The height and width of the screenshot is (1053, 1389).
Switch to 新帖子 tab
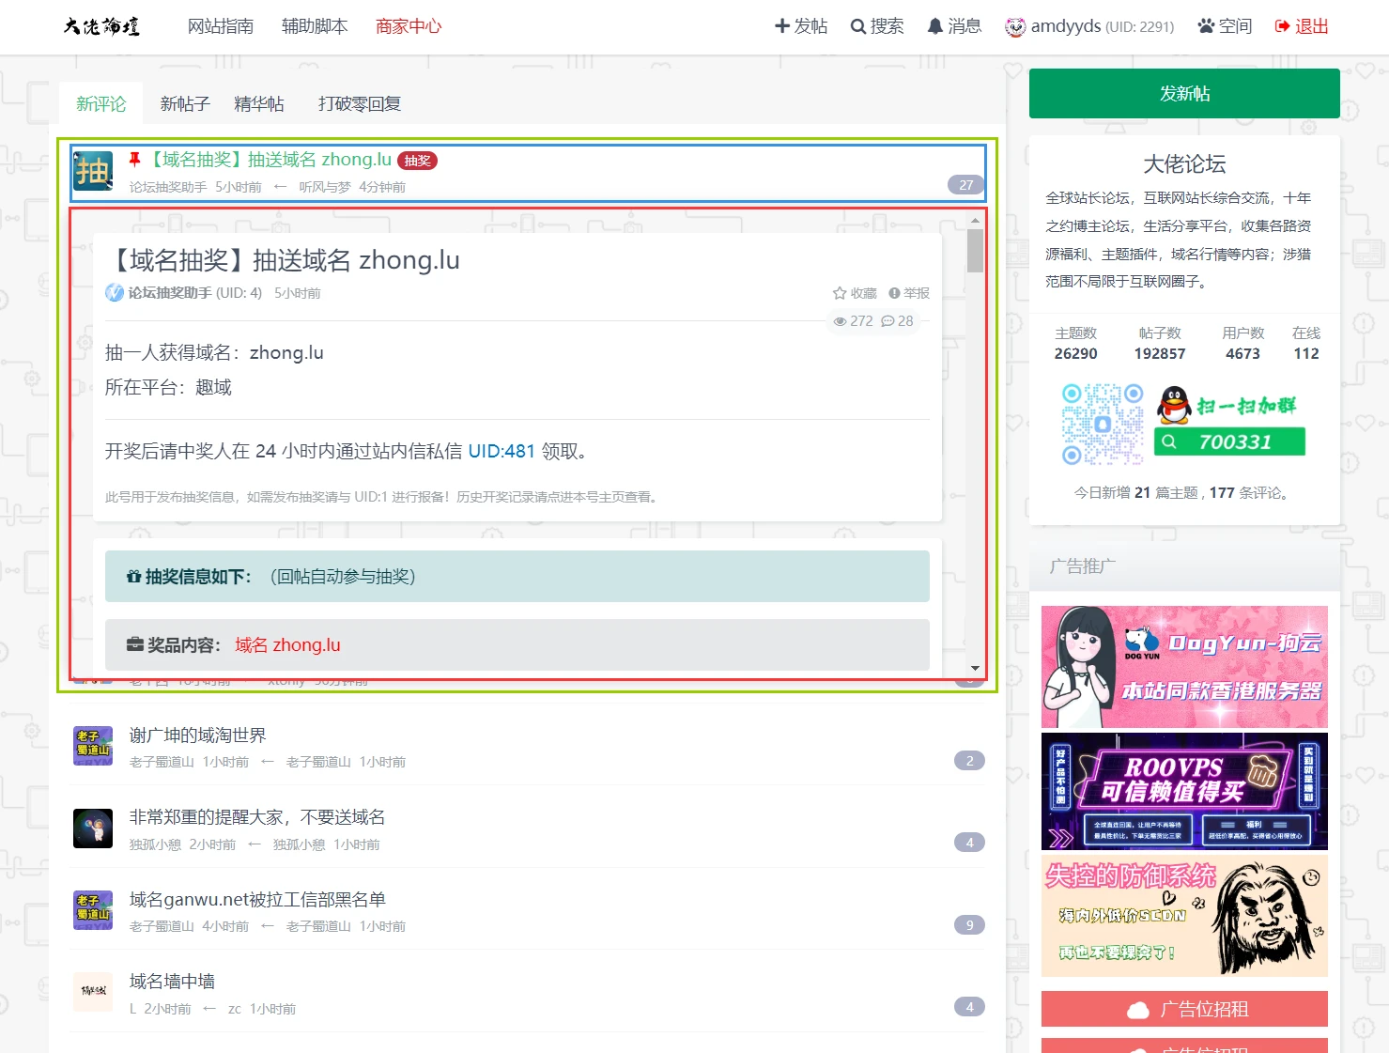pyautogui.click(x=184, y=103)
